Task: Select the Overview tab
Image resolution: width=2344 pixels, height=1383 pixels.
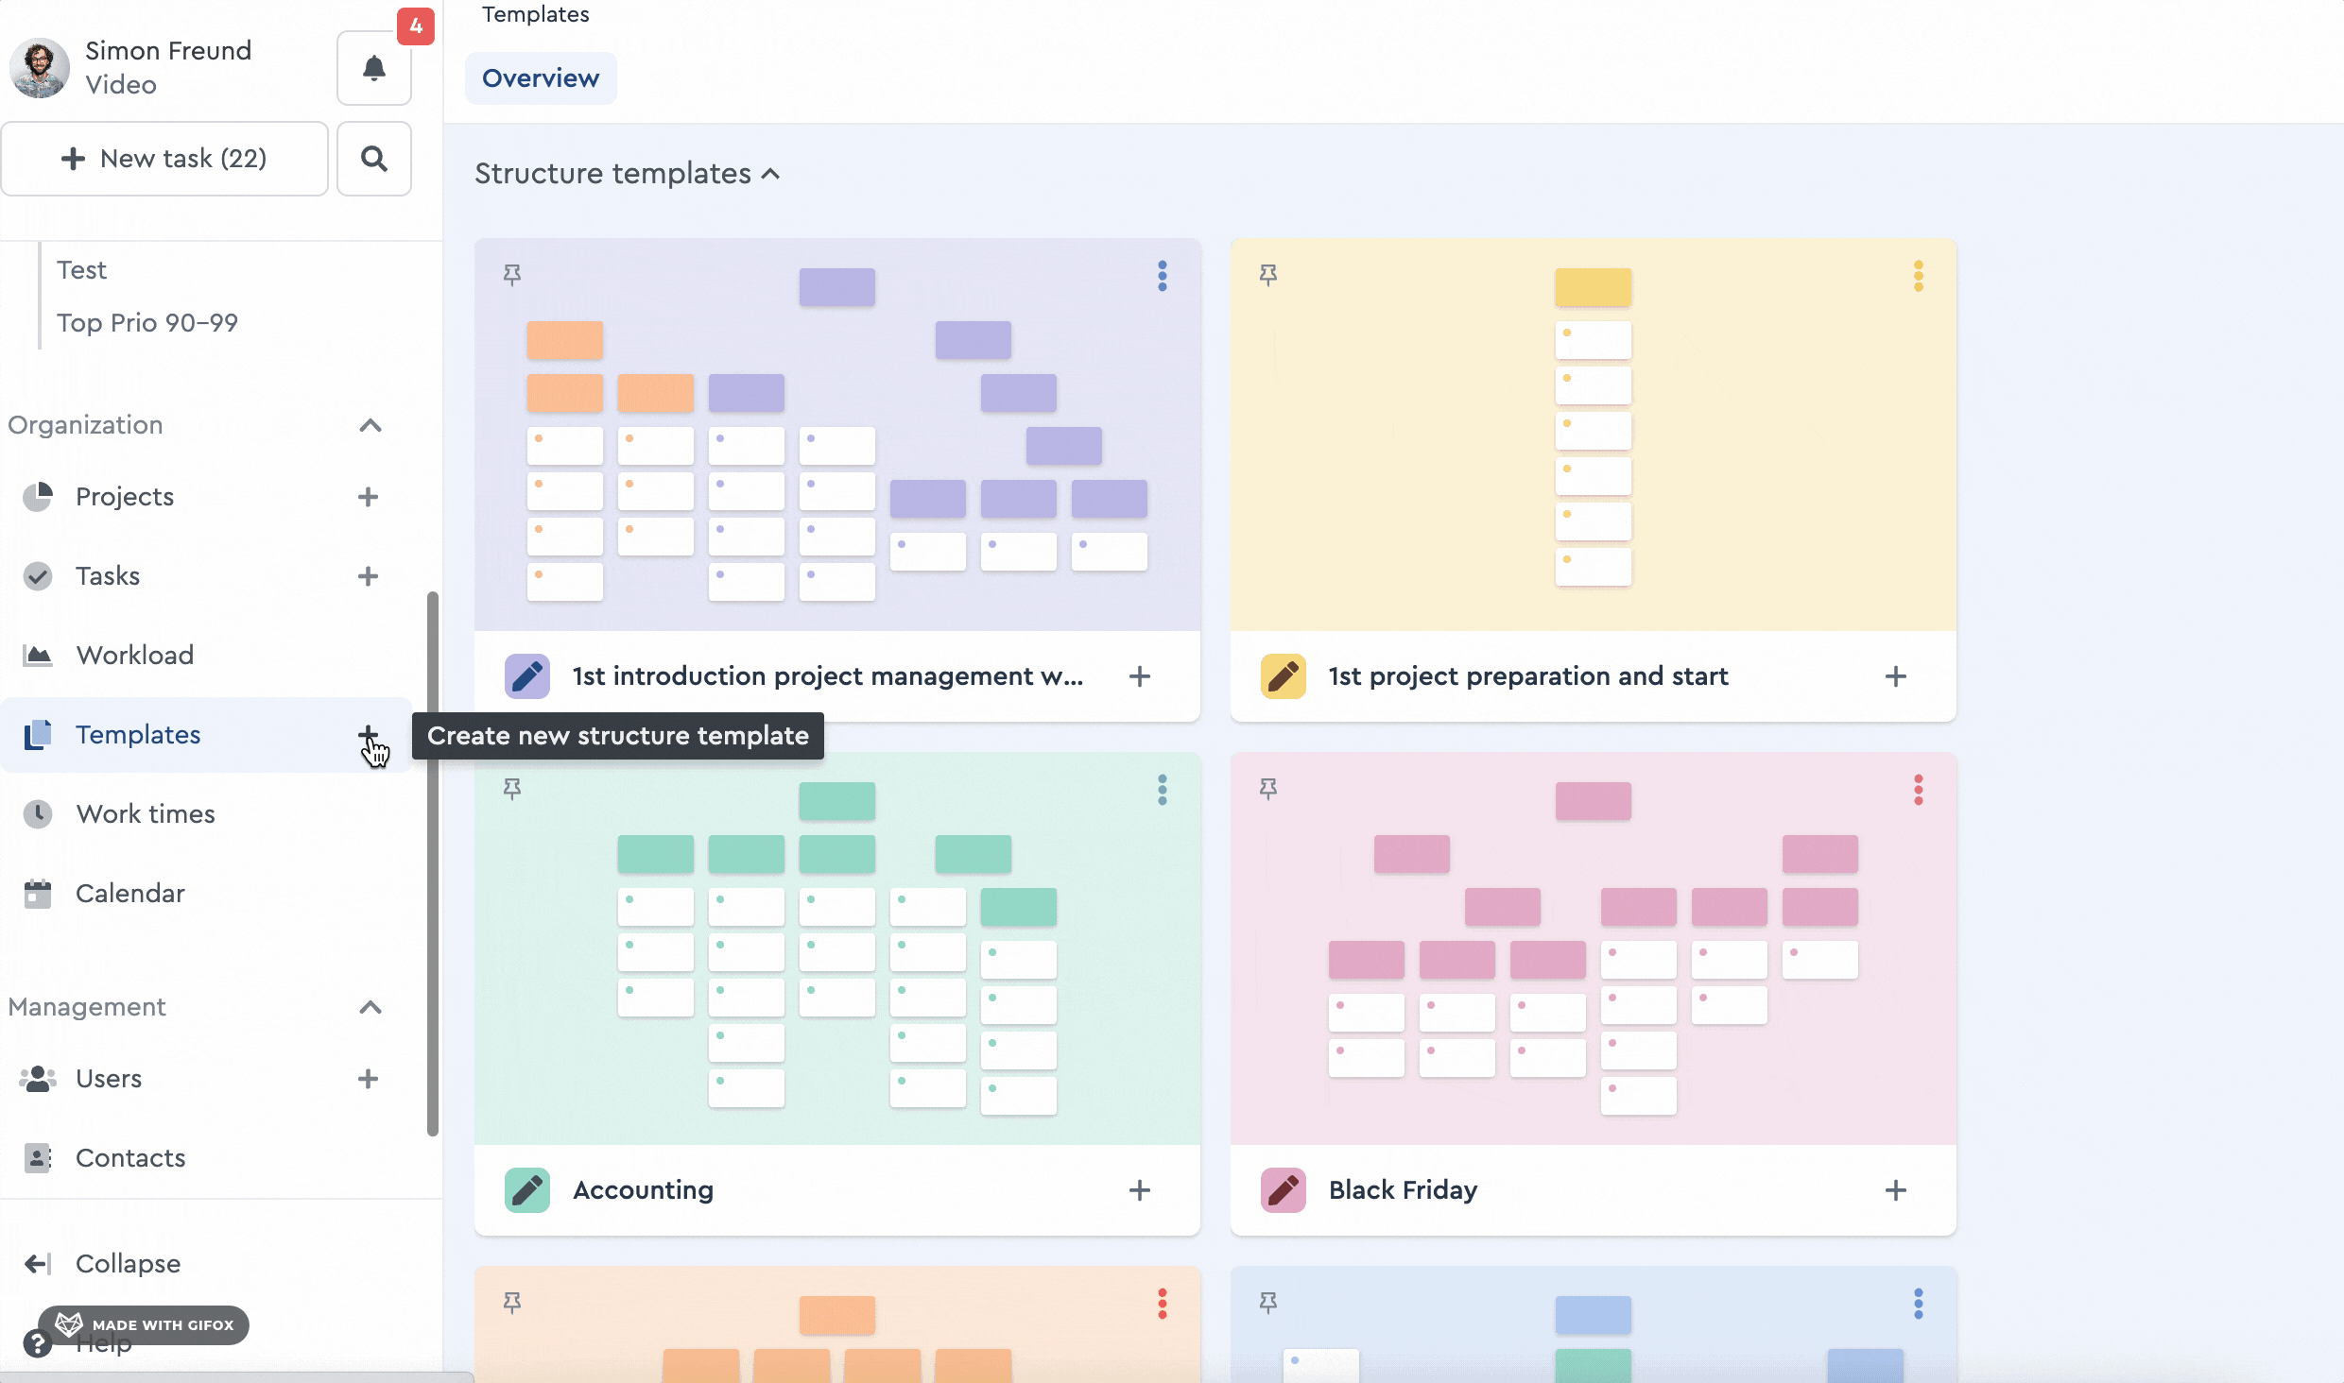Action: (541, 78)
